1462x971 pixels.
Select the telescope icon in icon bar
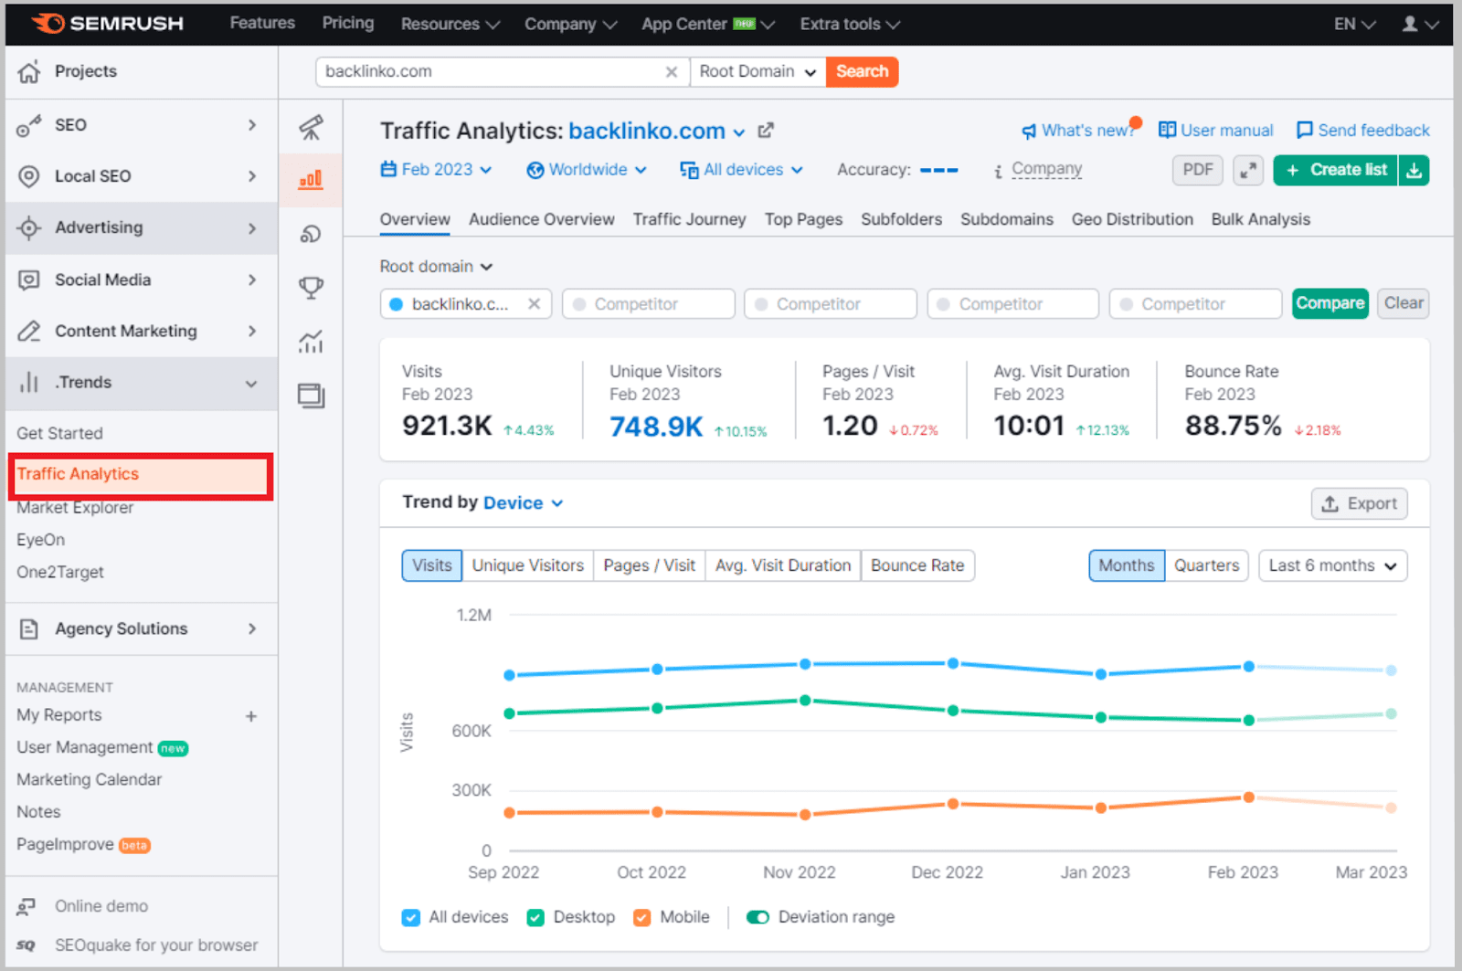coord(311,127)
